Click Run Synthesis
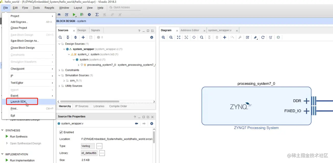The image size is (333, 163). click(19, 137)
